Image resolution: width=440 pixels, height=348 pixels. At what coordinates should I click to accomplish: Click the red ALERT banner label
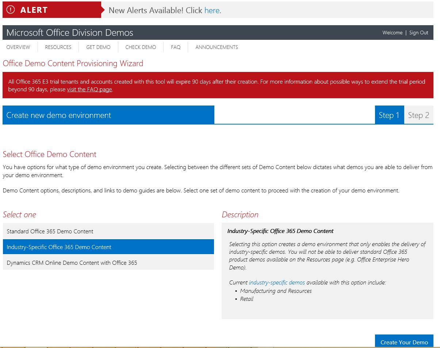pos(51,9)
